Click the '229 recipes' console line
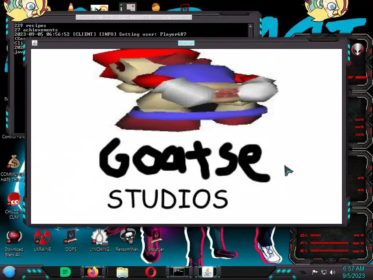The height and width of the screenshot is (280, 373). point(30,26)
